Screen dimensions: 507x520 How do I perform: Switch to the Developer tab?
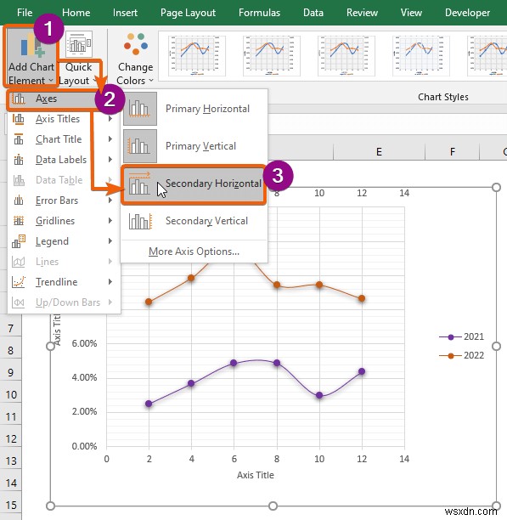tap(467, 13)
